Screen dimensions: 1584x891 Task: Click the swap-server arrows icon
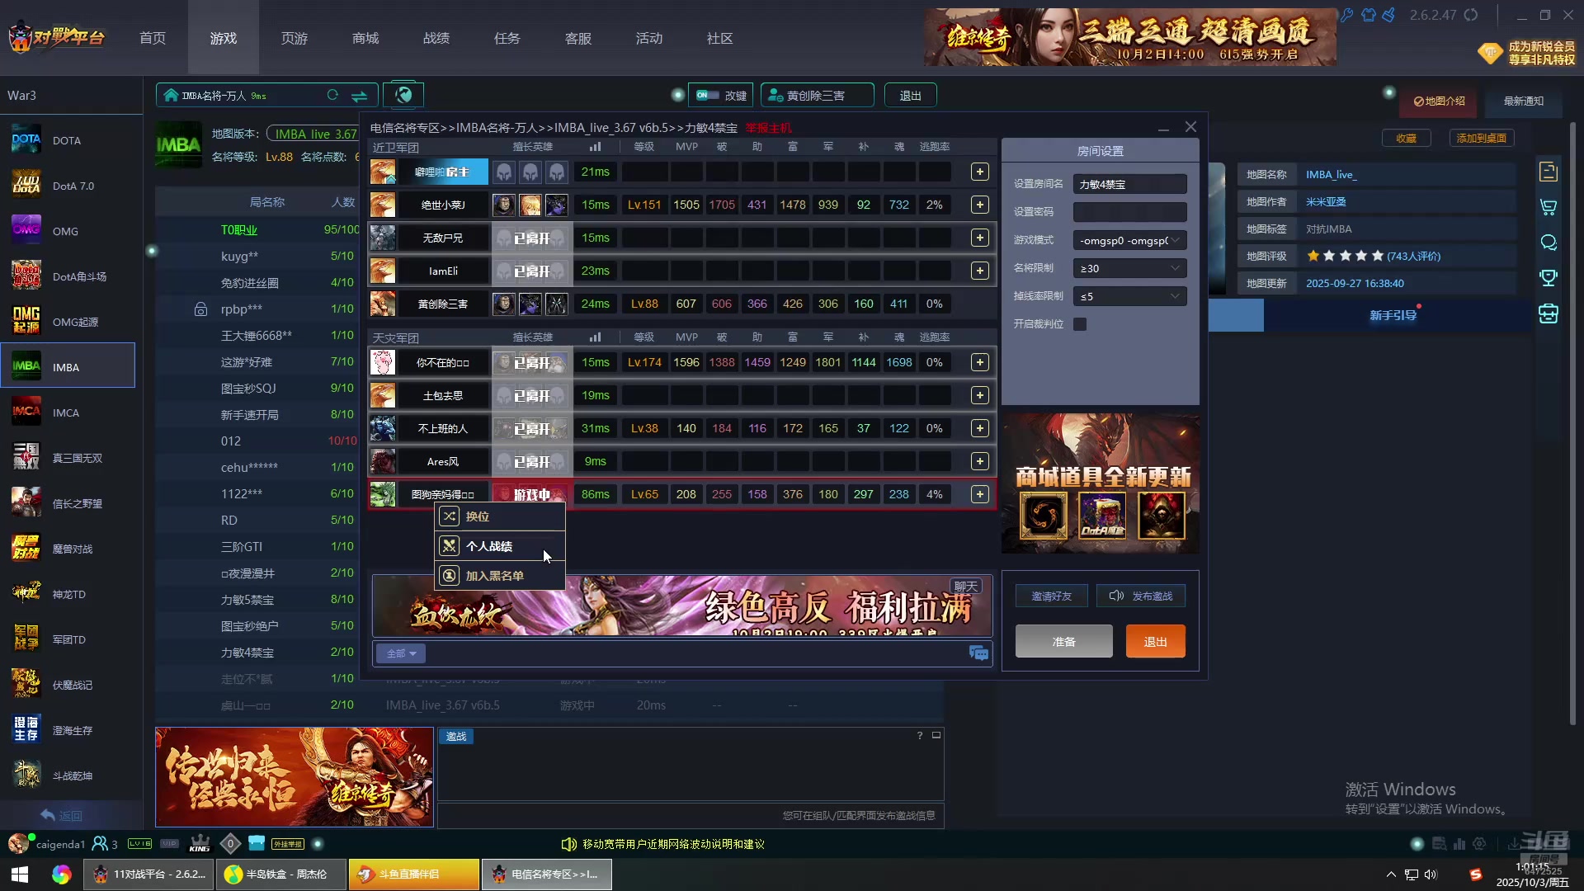point(360,96)
